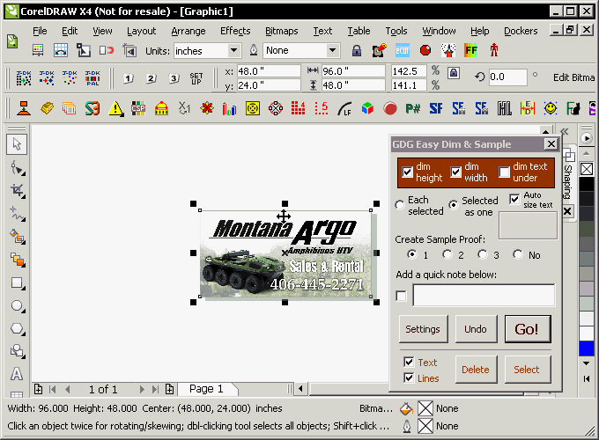This screenshot has width=599, height=440.
Task: Choose sample proof option 2
Action: (x=447, y=254)
